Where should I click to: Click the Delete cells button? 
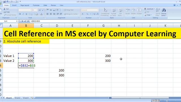133,12
